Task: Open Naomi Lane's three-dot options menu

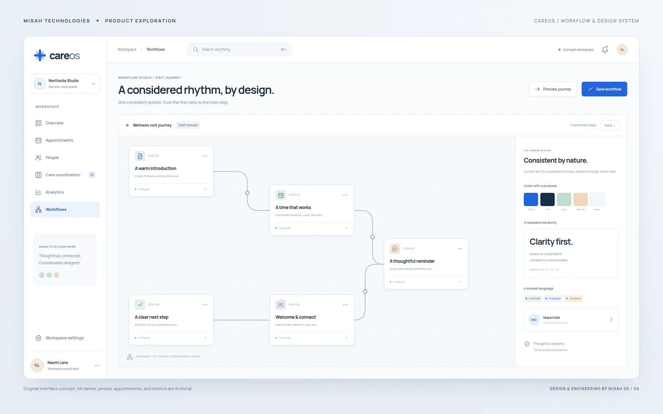Action: [x=97, y=365]
